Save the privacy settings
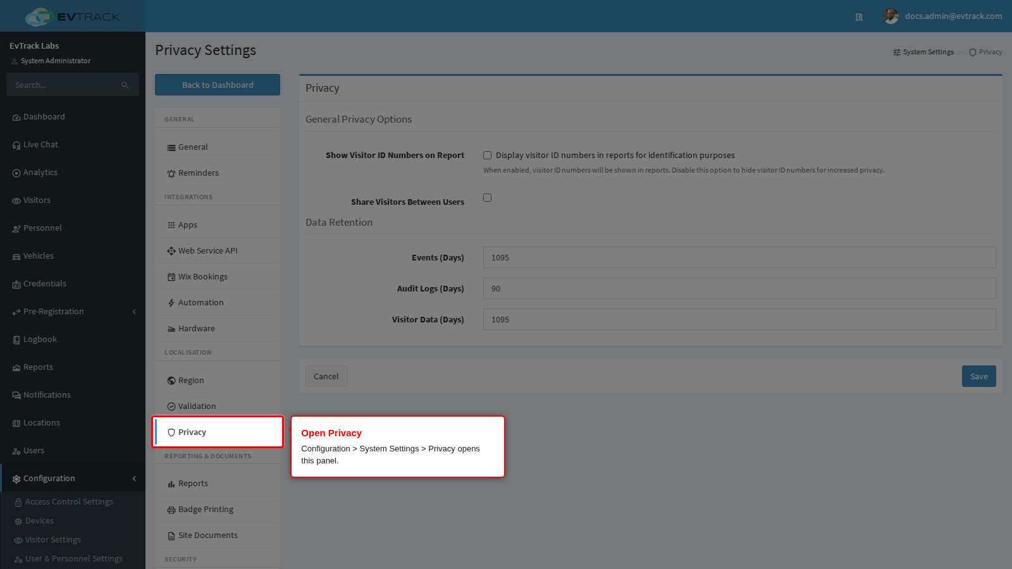 [x=979, y=376]
